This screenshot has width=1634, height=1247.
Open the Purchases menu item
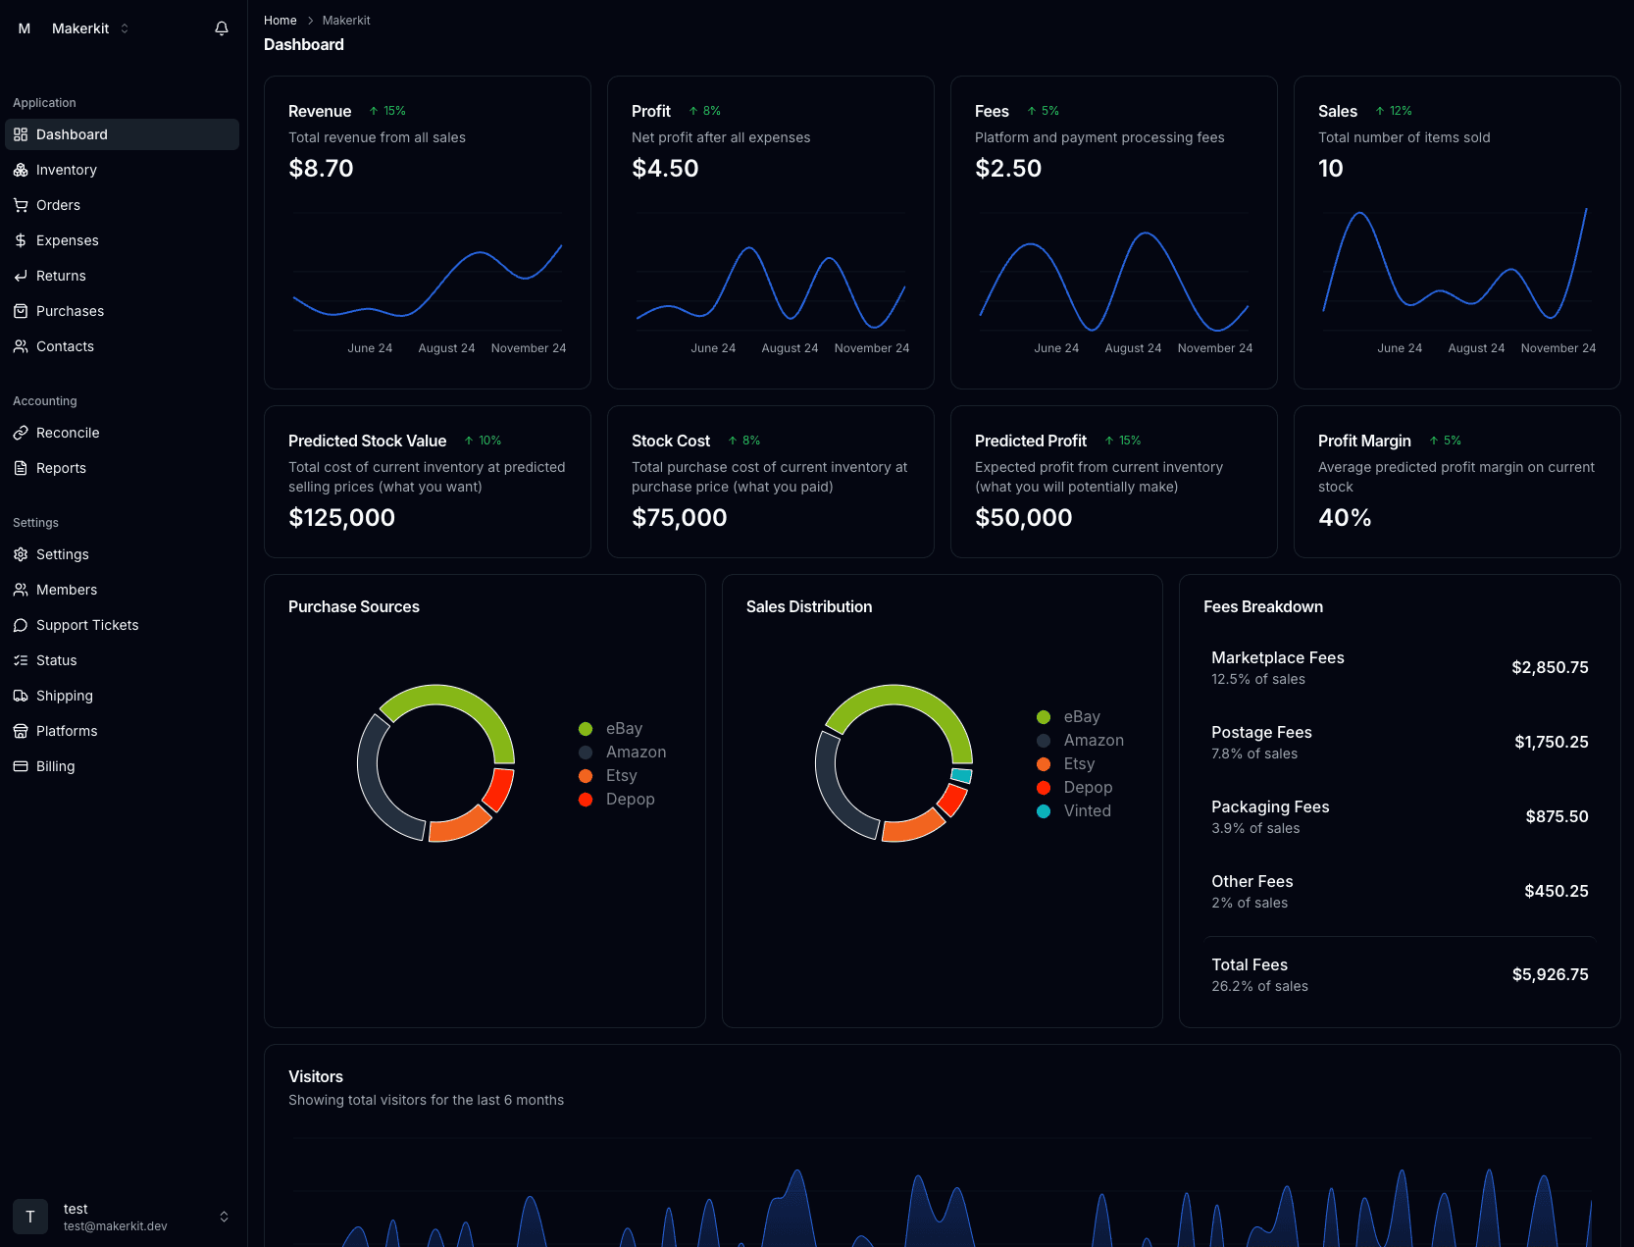point(70,311)
